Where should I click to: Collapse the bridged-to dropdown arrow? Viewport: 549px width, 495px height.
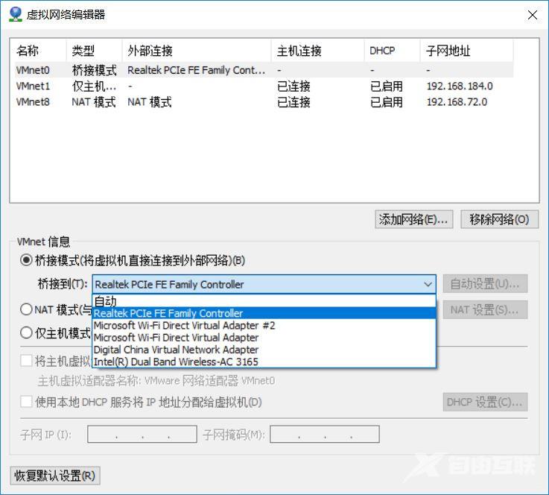point(428,284)
